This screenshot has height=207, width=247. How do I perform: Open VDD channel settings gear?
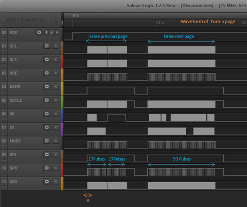coord(39,32)
